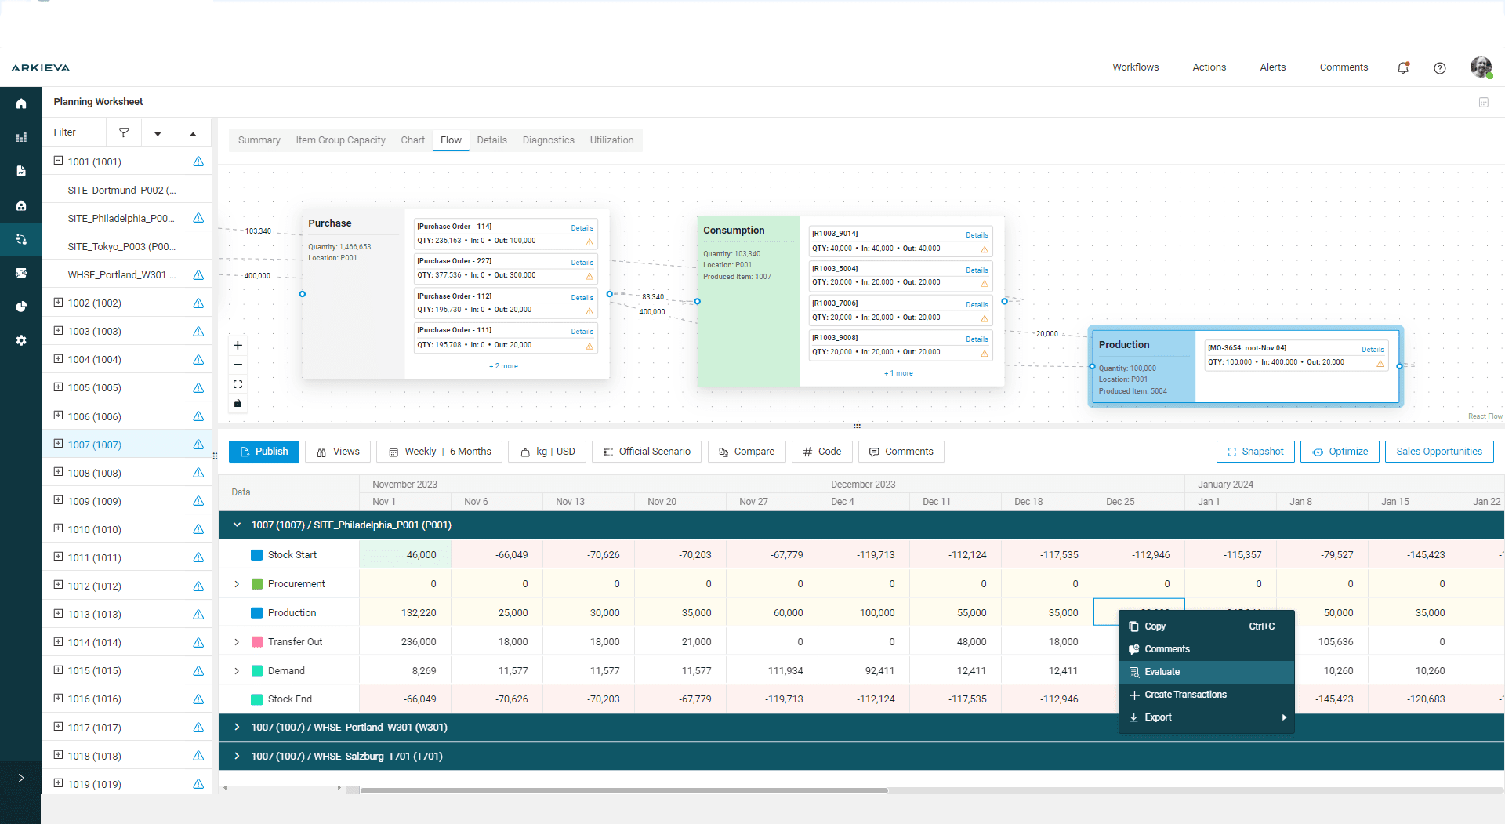
Task: Open the user profile avatar
Action: pos(1481,67)
